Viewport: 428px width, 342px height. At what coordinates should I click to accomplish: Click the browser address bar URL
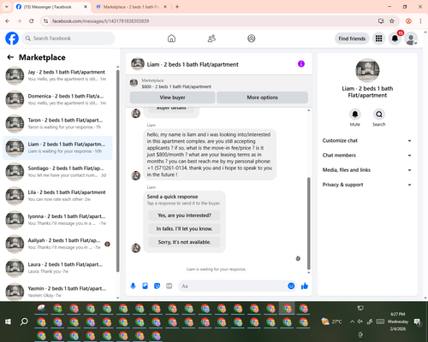click(x=100, y=21)
